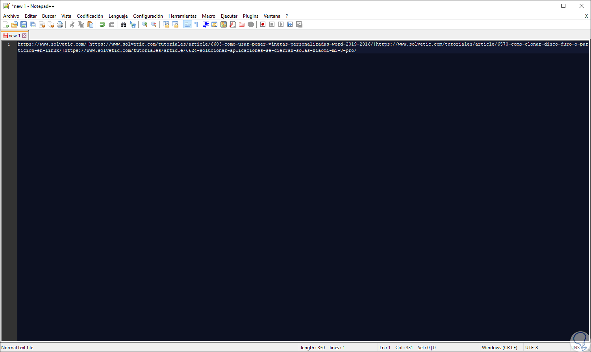Toggle the indent guide icon

(x=206, y=24)
